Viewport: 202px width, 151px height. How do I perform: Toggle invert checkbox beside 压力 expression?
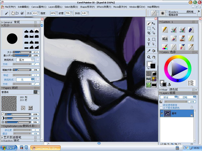click(38, 59)
